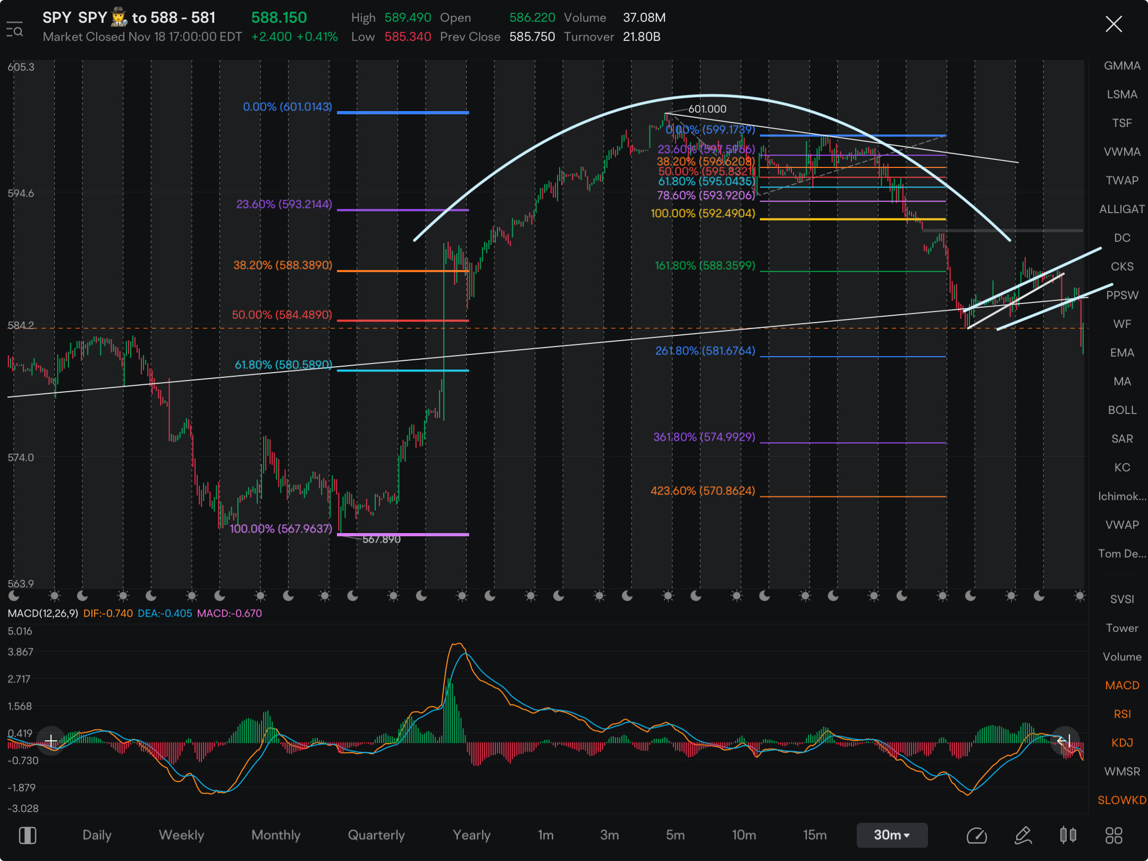This screenshot has width=1148, height=861.
Task: Enable the TSF indicator
Action: [x=1122, y=123]
